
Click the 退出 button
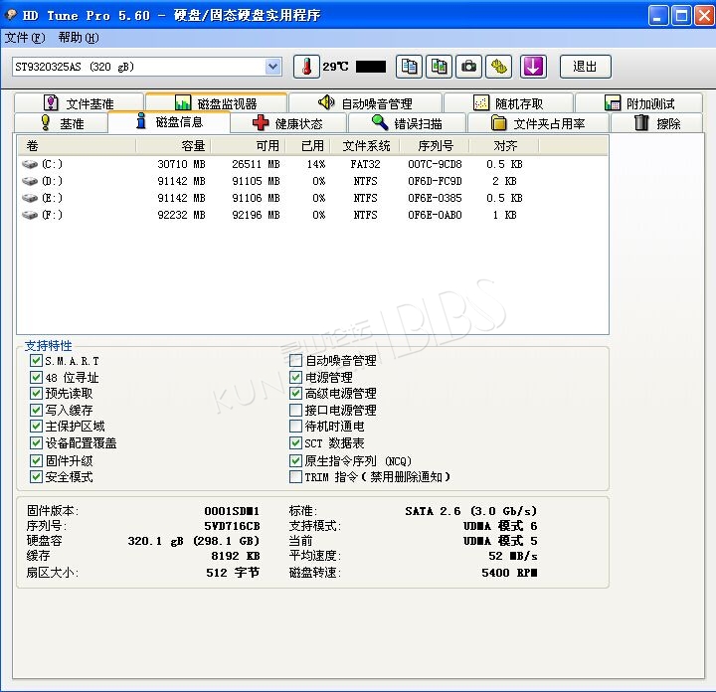click(585, 67)
